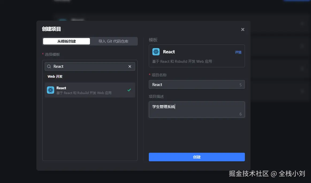Click the 选择模板 label
The width and height of the screenshot is (311, 183).
tap(52, 54)
